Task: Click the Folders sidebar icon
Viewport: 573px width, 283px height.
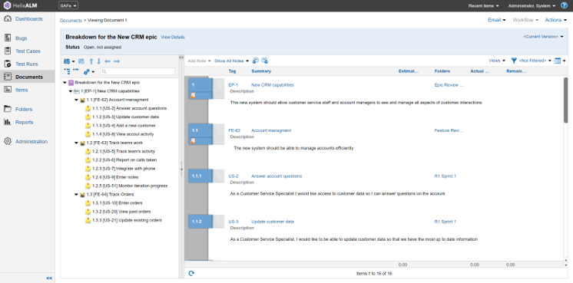Action: [8, 109]
